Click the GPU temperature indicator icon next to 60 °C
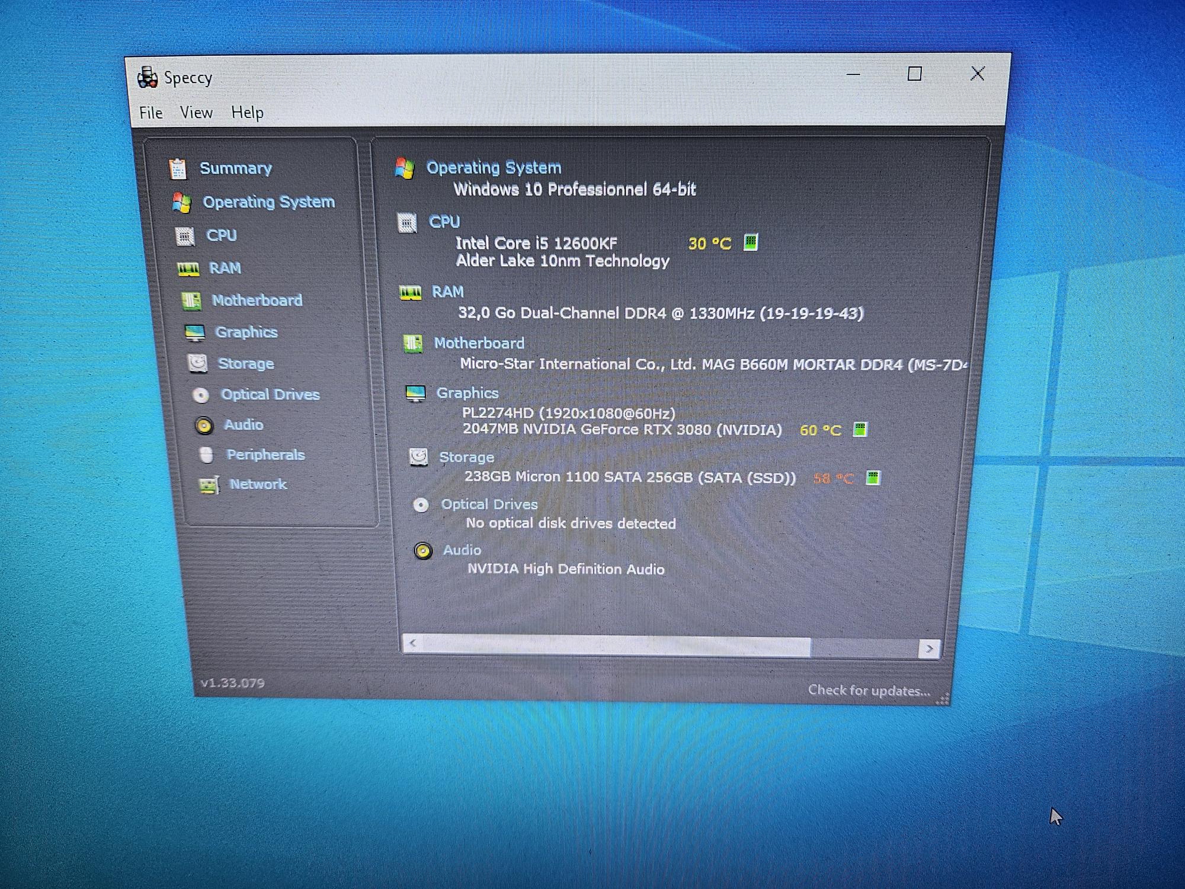Image resolution: width=1185 pixels, height=889 pixels. click(x=860, y=430)
